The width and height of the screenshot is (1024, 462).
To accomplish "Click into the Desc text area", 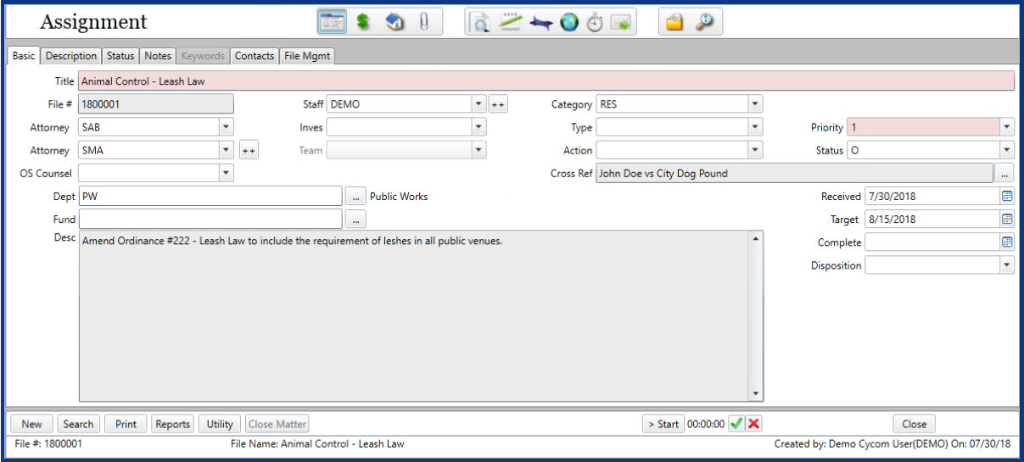I will (x=414, y=315).
